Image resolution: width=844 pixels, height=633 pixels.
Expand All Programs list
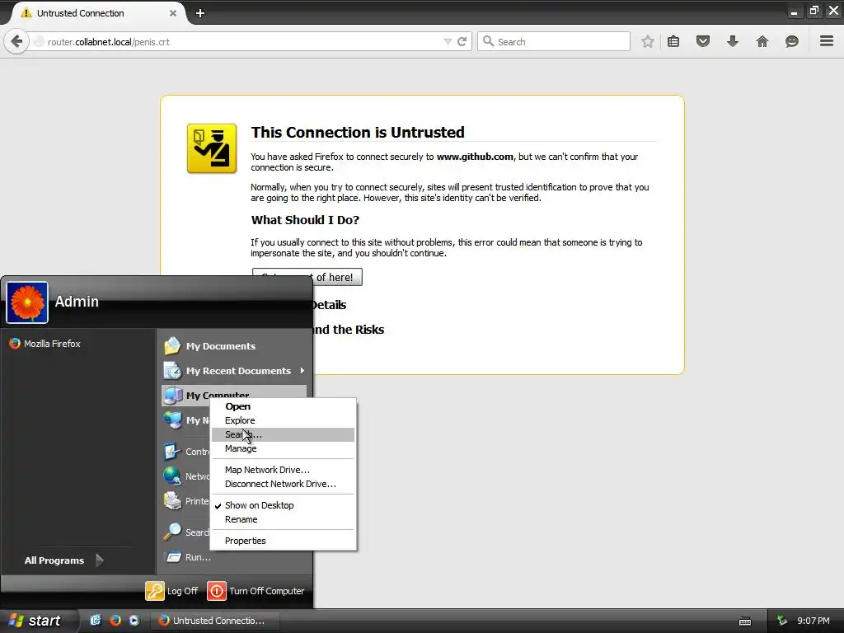coord(64,560)
